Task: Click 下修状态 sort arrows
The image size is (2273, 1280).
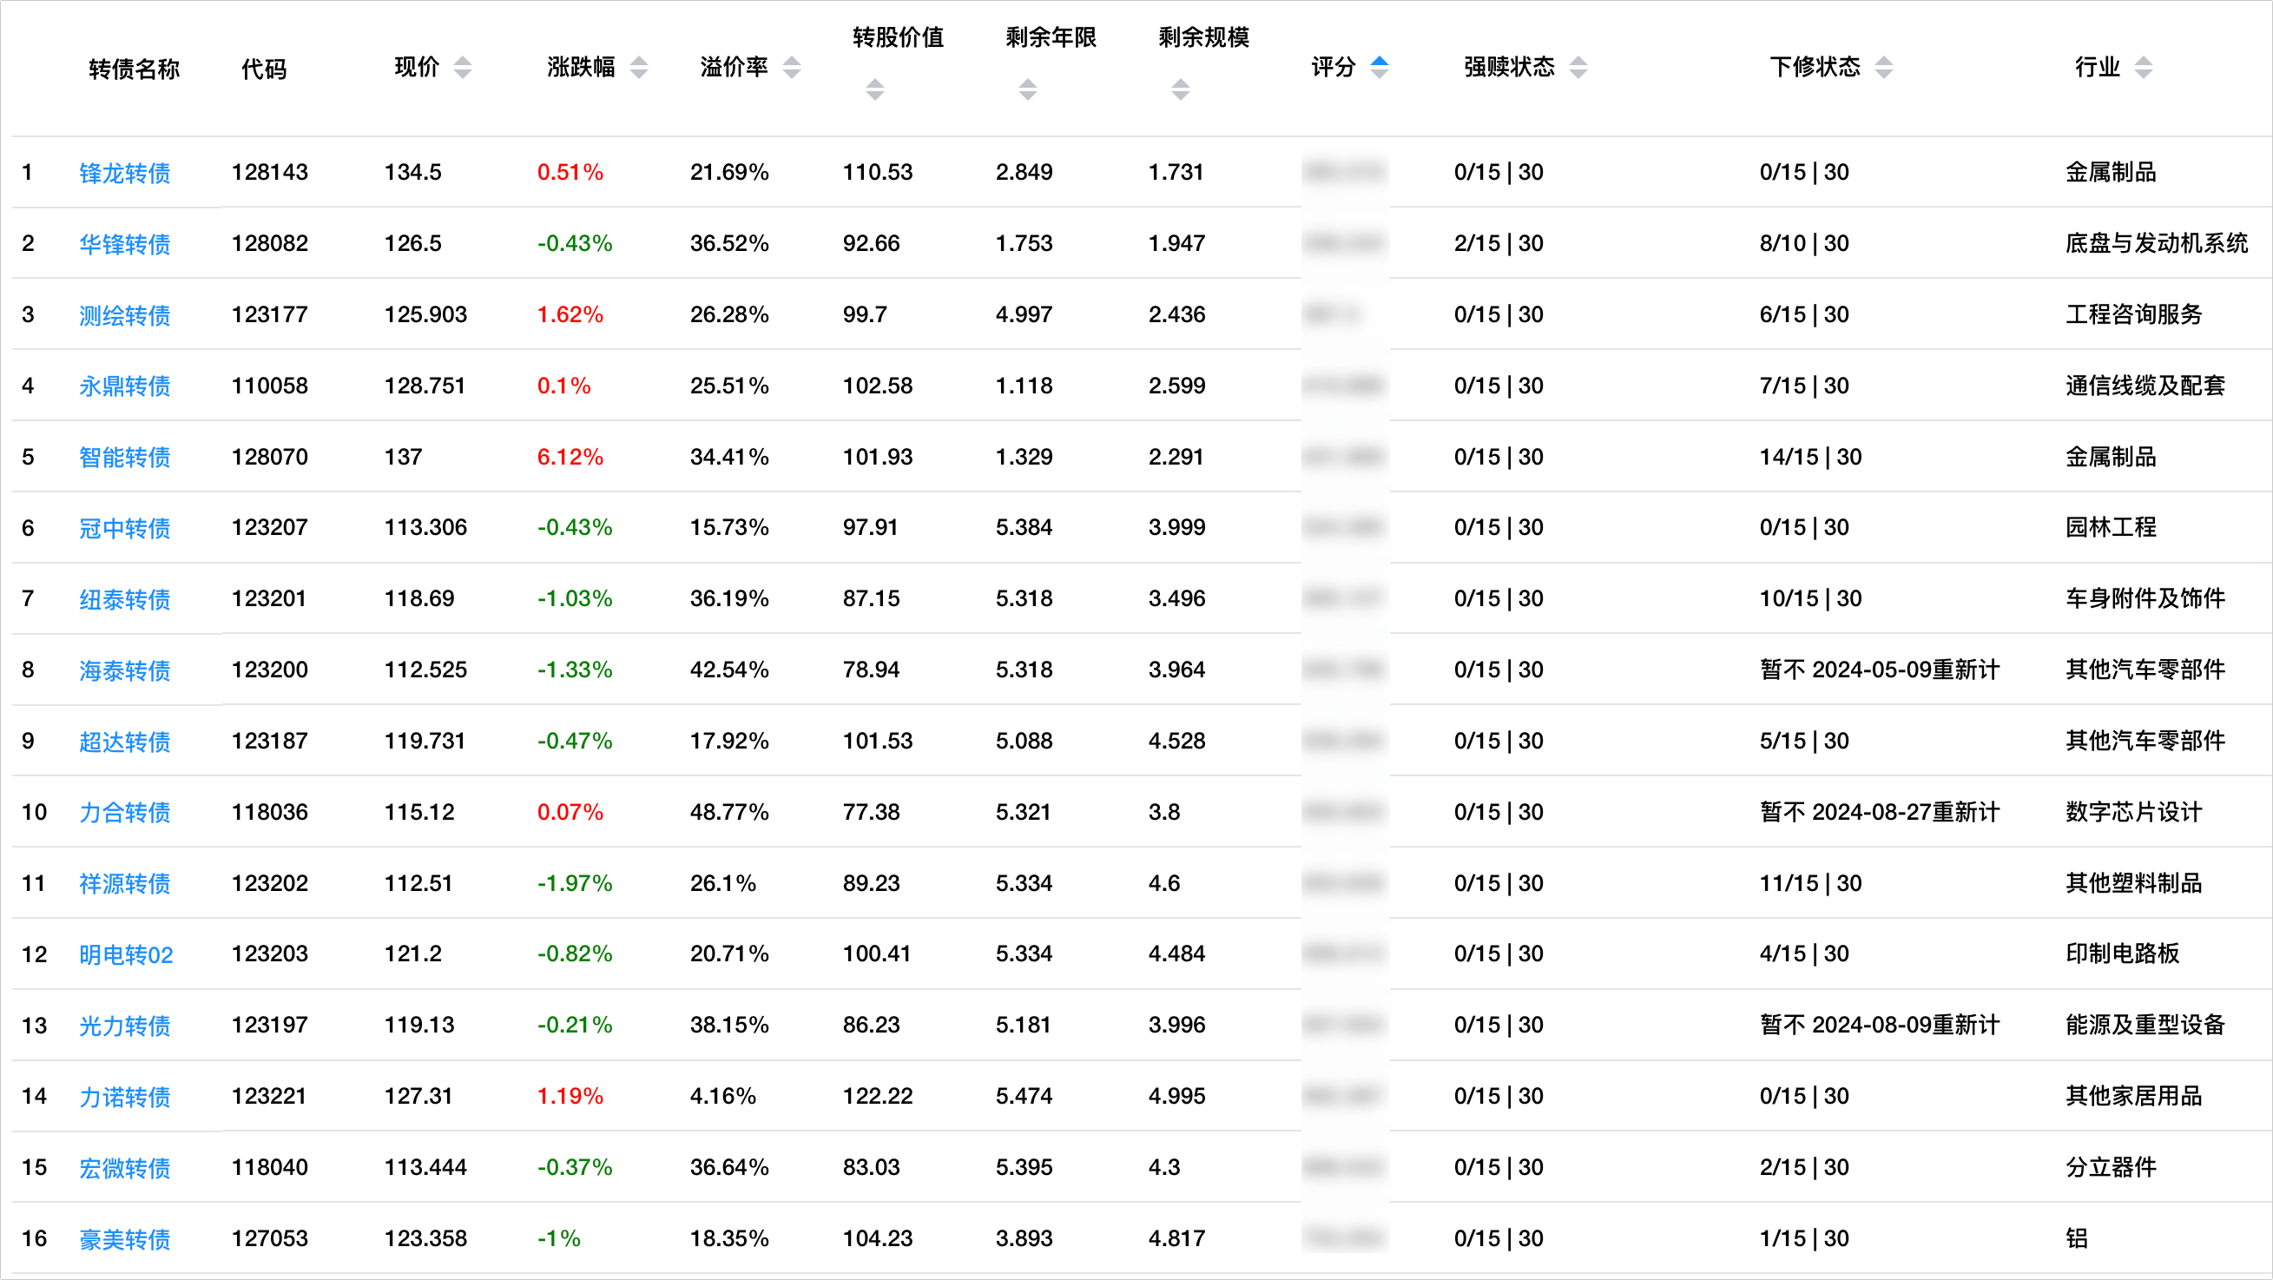Action: 1884,67
